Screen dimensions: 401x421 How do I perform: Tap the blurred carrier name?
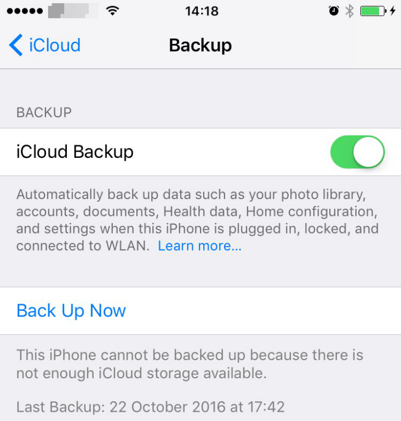click(x=73, y=11)
